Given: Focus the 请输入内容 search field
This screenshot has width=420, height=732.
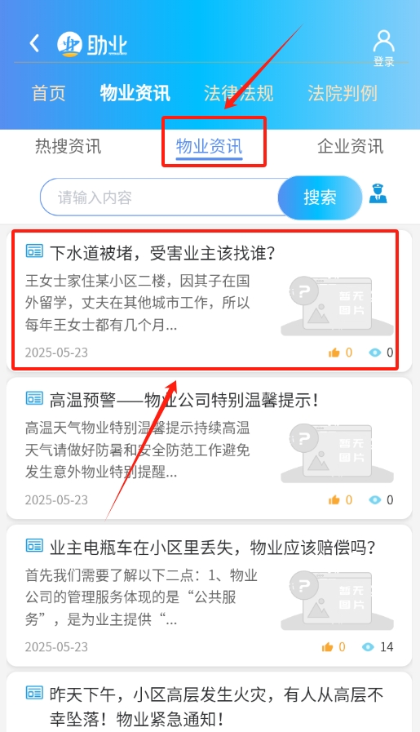Looking at the screenshot, I should (x=161, y=197).
